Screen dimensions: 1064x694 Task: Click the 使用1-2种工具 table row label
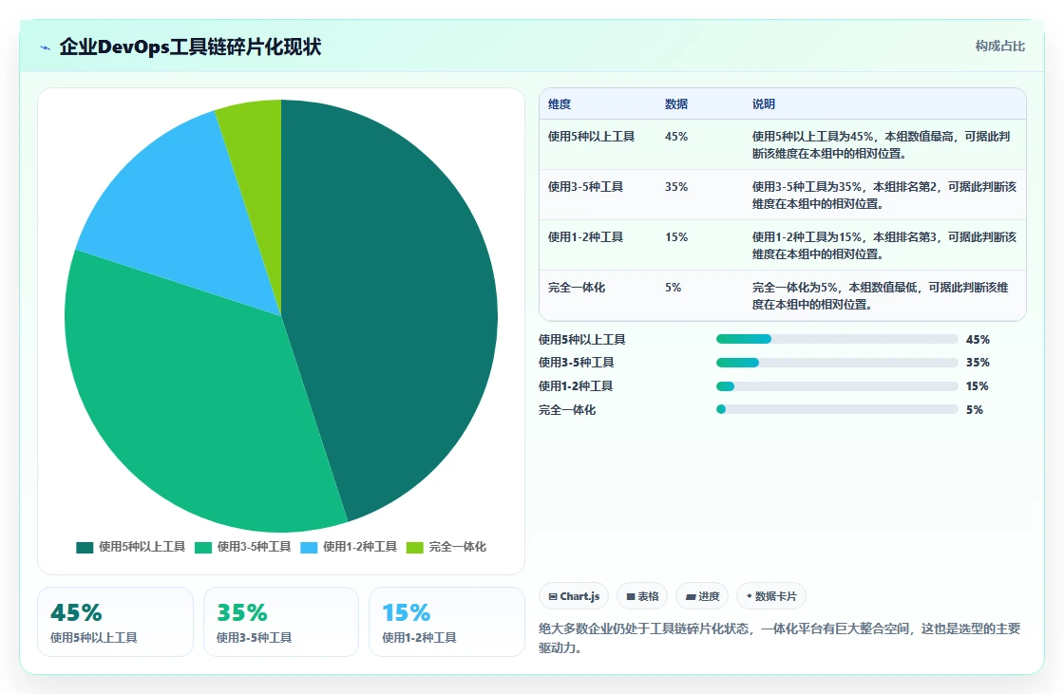point(585,236)
